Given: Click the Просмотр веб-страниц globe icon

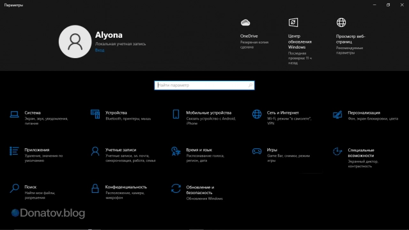Looking at the screenshot, I should pyautogui.click(x=341, y=22).
